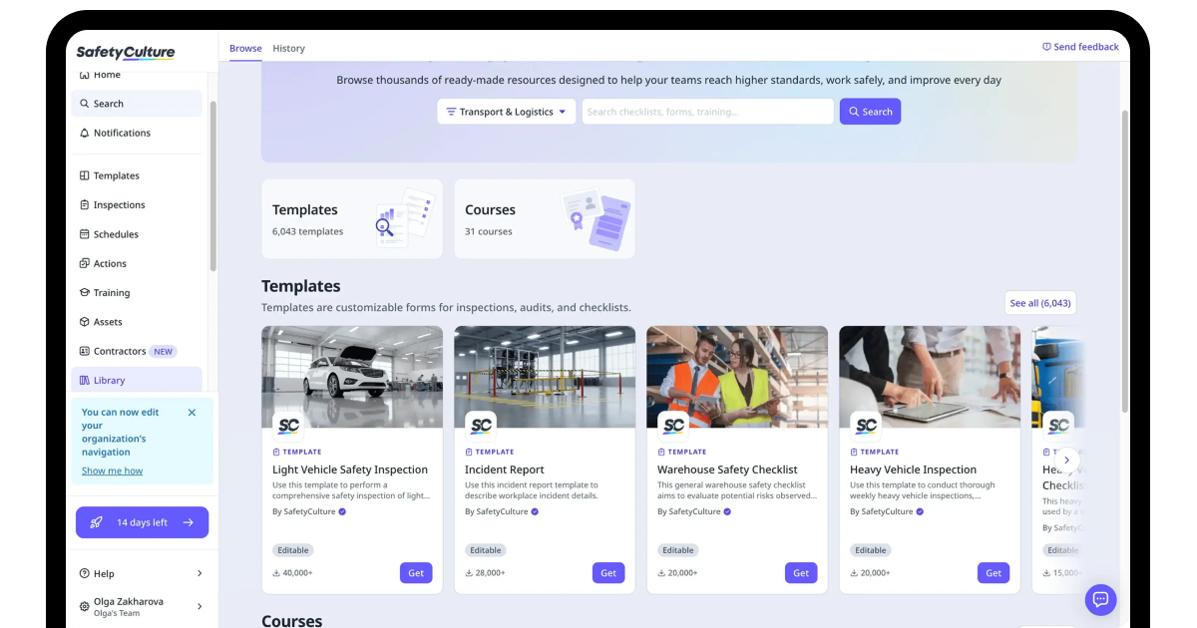This screenshot has height=628, width=1197.
Task: Click verified badge on Warehouse Safety card
Action: 727,511
